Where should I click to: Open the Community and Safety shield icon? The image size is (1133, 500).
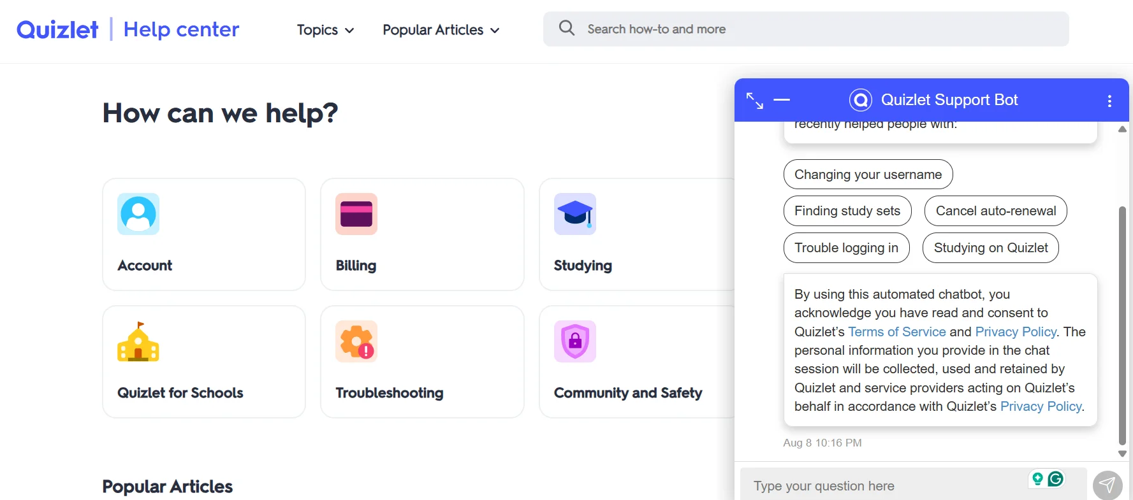click(575, 341)
